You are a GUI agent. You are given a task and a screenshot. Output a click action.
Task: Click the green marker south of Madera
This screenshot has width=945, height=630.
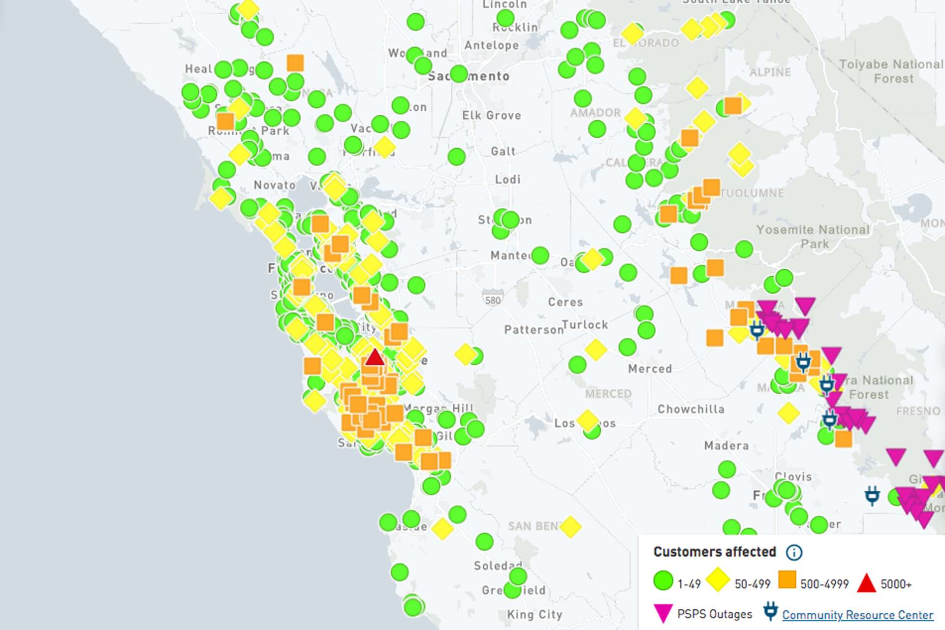point(727,469)
